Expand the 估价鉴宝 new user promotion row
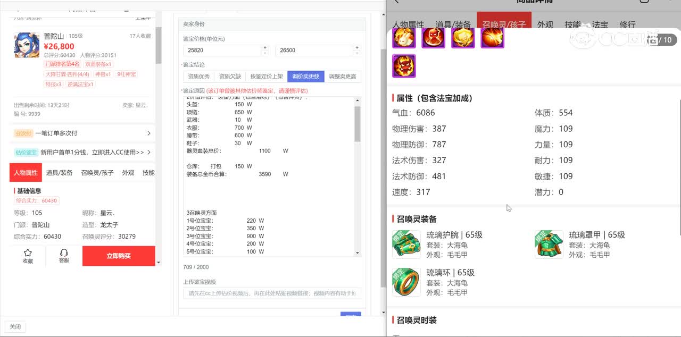Screen dimensions: 681x337 click(x=82, y=153)
